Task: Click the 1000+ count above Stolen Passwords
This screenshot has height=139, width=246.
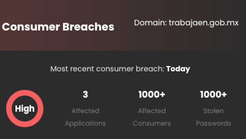Action: tap(213, 94)
